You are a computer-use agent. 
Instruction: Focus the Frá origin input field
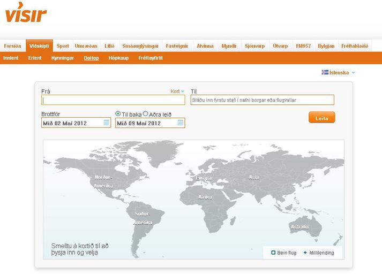coord(113,100)
